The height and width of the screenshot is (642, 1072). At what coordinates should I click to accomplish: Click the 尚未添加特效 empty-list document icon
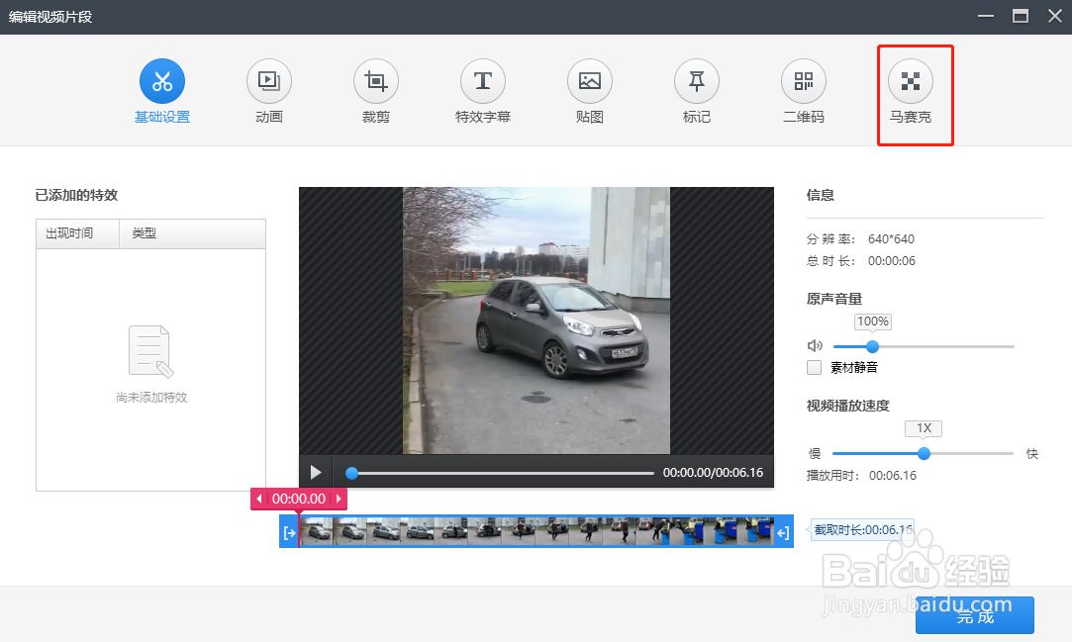(151, 351)
